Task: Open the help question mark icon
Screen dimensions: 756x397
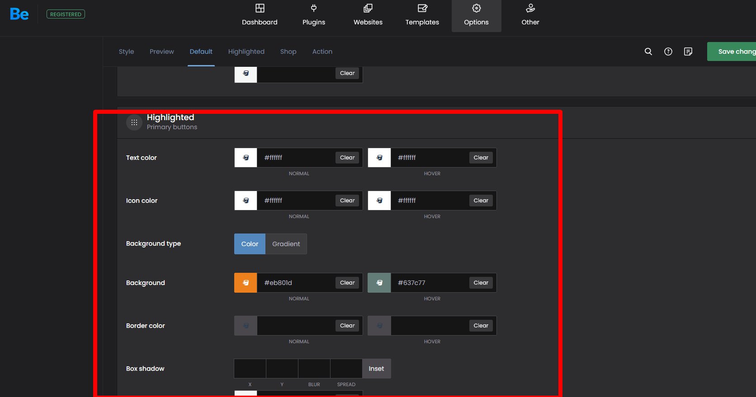Action: [x=668, y=51]
